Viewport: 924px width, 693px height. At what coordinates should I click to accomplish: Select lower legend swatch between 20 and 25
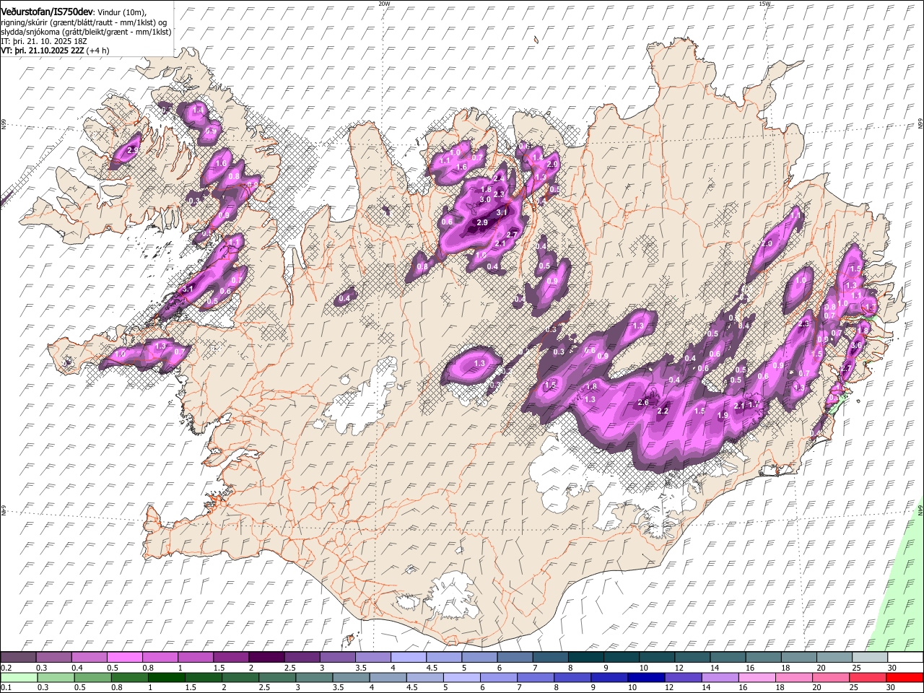(832, 678)
